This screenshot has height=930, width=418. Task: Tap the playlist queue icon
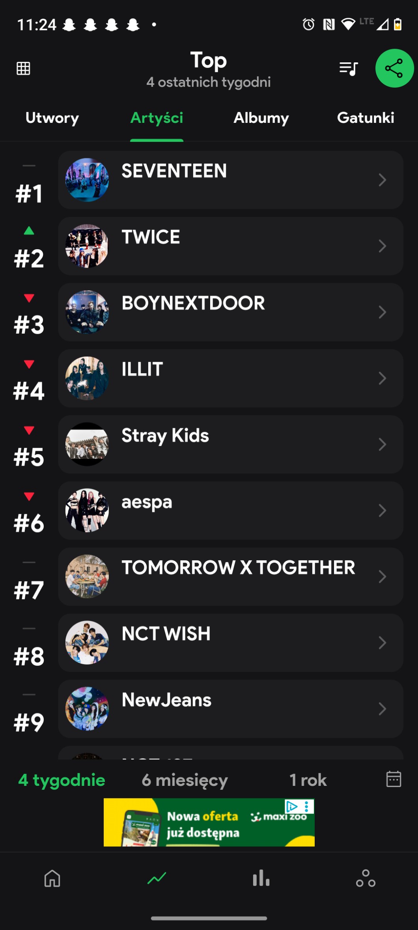(x=349, y=68)
